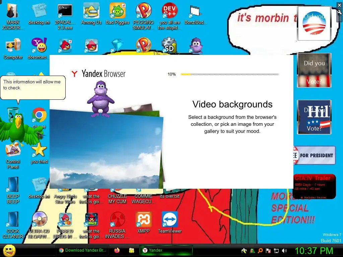Open Firefox from the taskbar

point(117,250)
